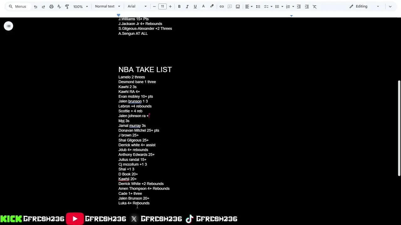The width and height of the screenshot is (401, 225).
Task: Click the line Kawhi RA 4+
Action: tap(129, 92)
